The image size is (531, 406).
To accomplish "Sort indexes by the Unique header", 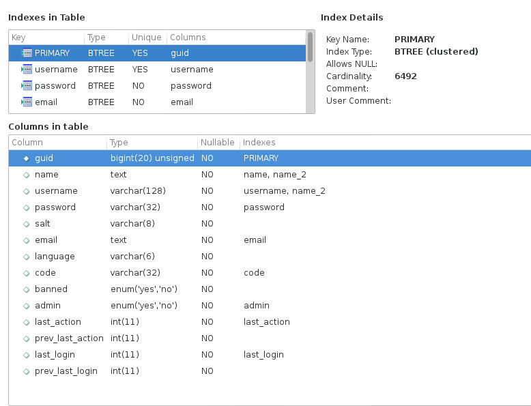I will pos(147,38).
